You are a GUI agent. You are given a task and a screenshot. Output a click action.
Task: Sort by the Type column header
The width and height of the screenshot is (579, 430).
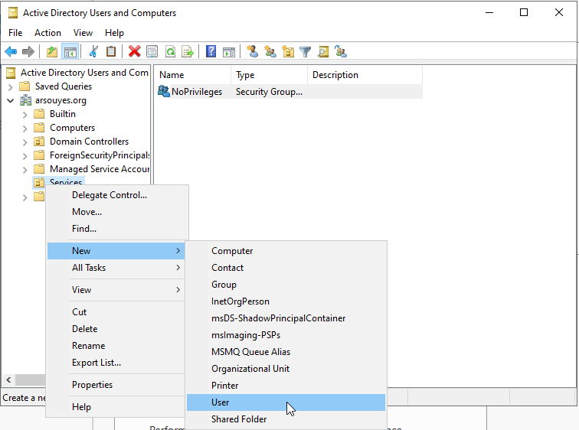[269, 75]
